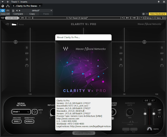Load next Waves preset right arrow
Screen dimensions: 167x137
(134, 18)
